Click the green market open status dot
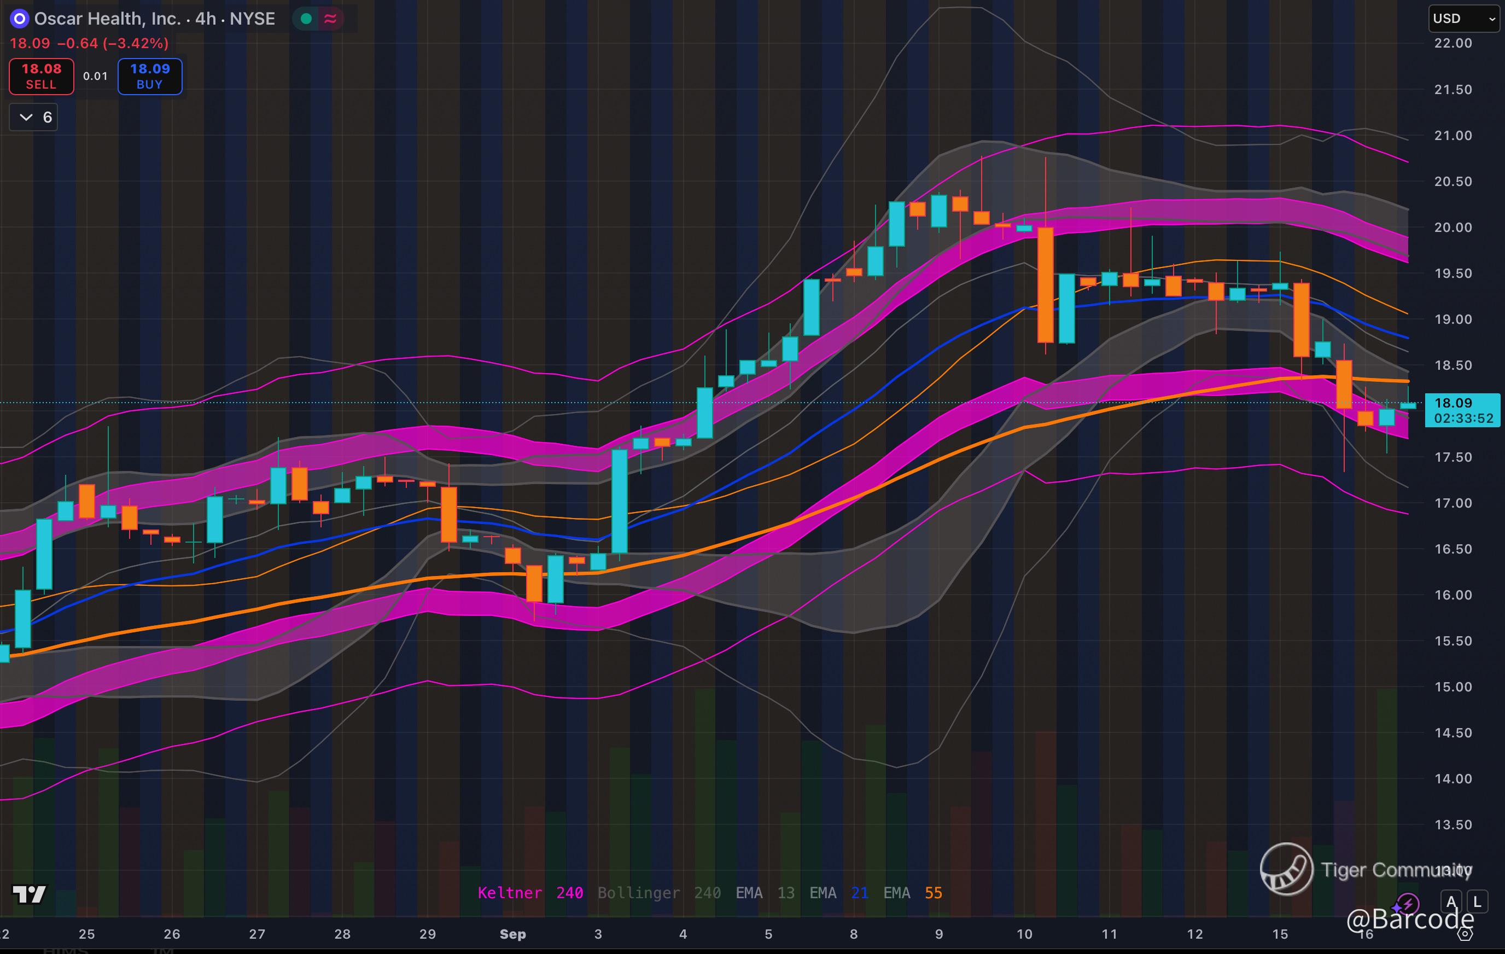This screenshot has width=1505, height=954. 306,19
